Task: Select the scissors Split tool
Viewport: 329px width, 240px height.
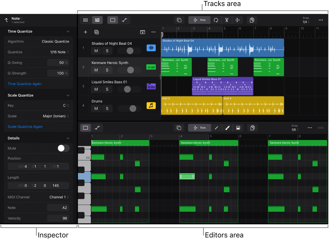Action: point(226,20)
